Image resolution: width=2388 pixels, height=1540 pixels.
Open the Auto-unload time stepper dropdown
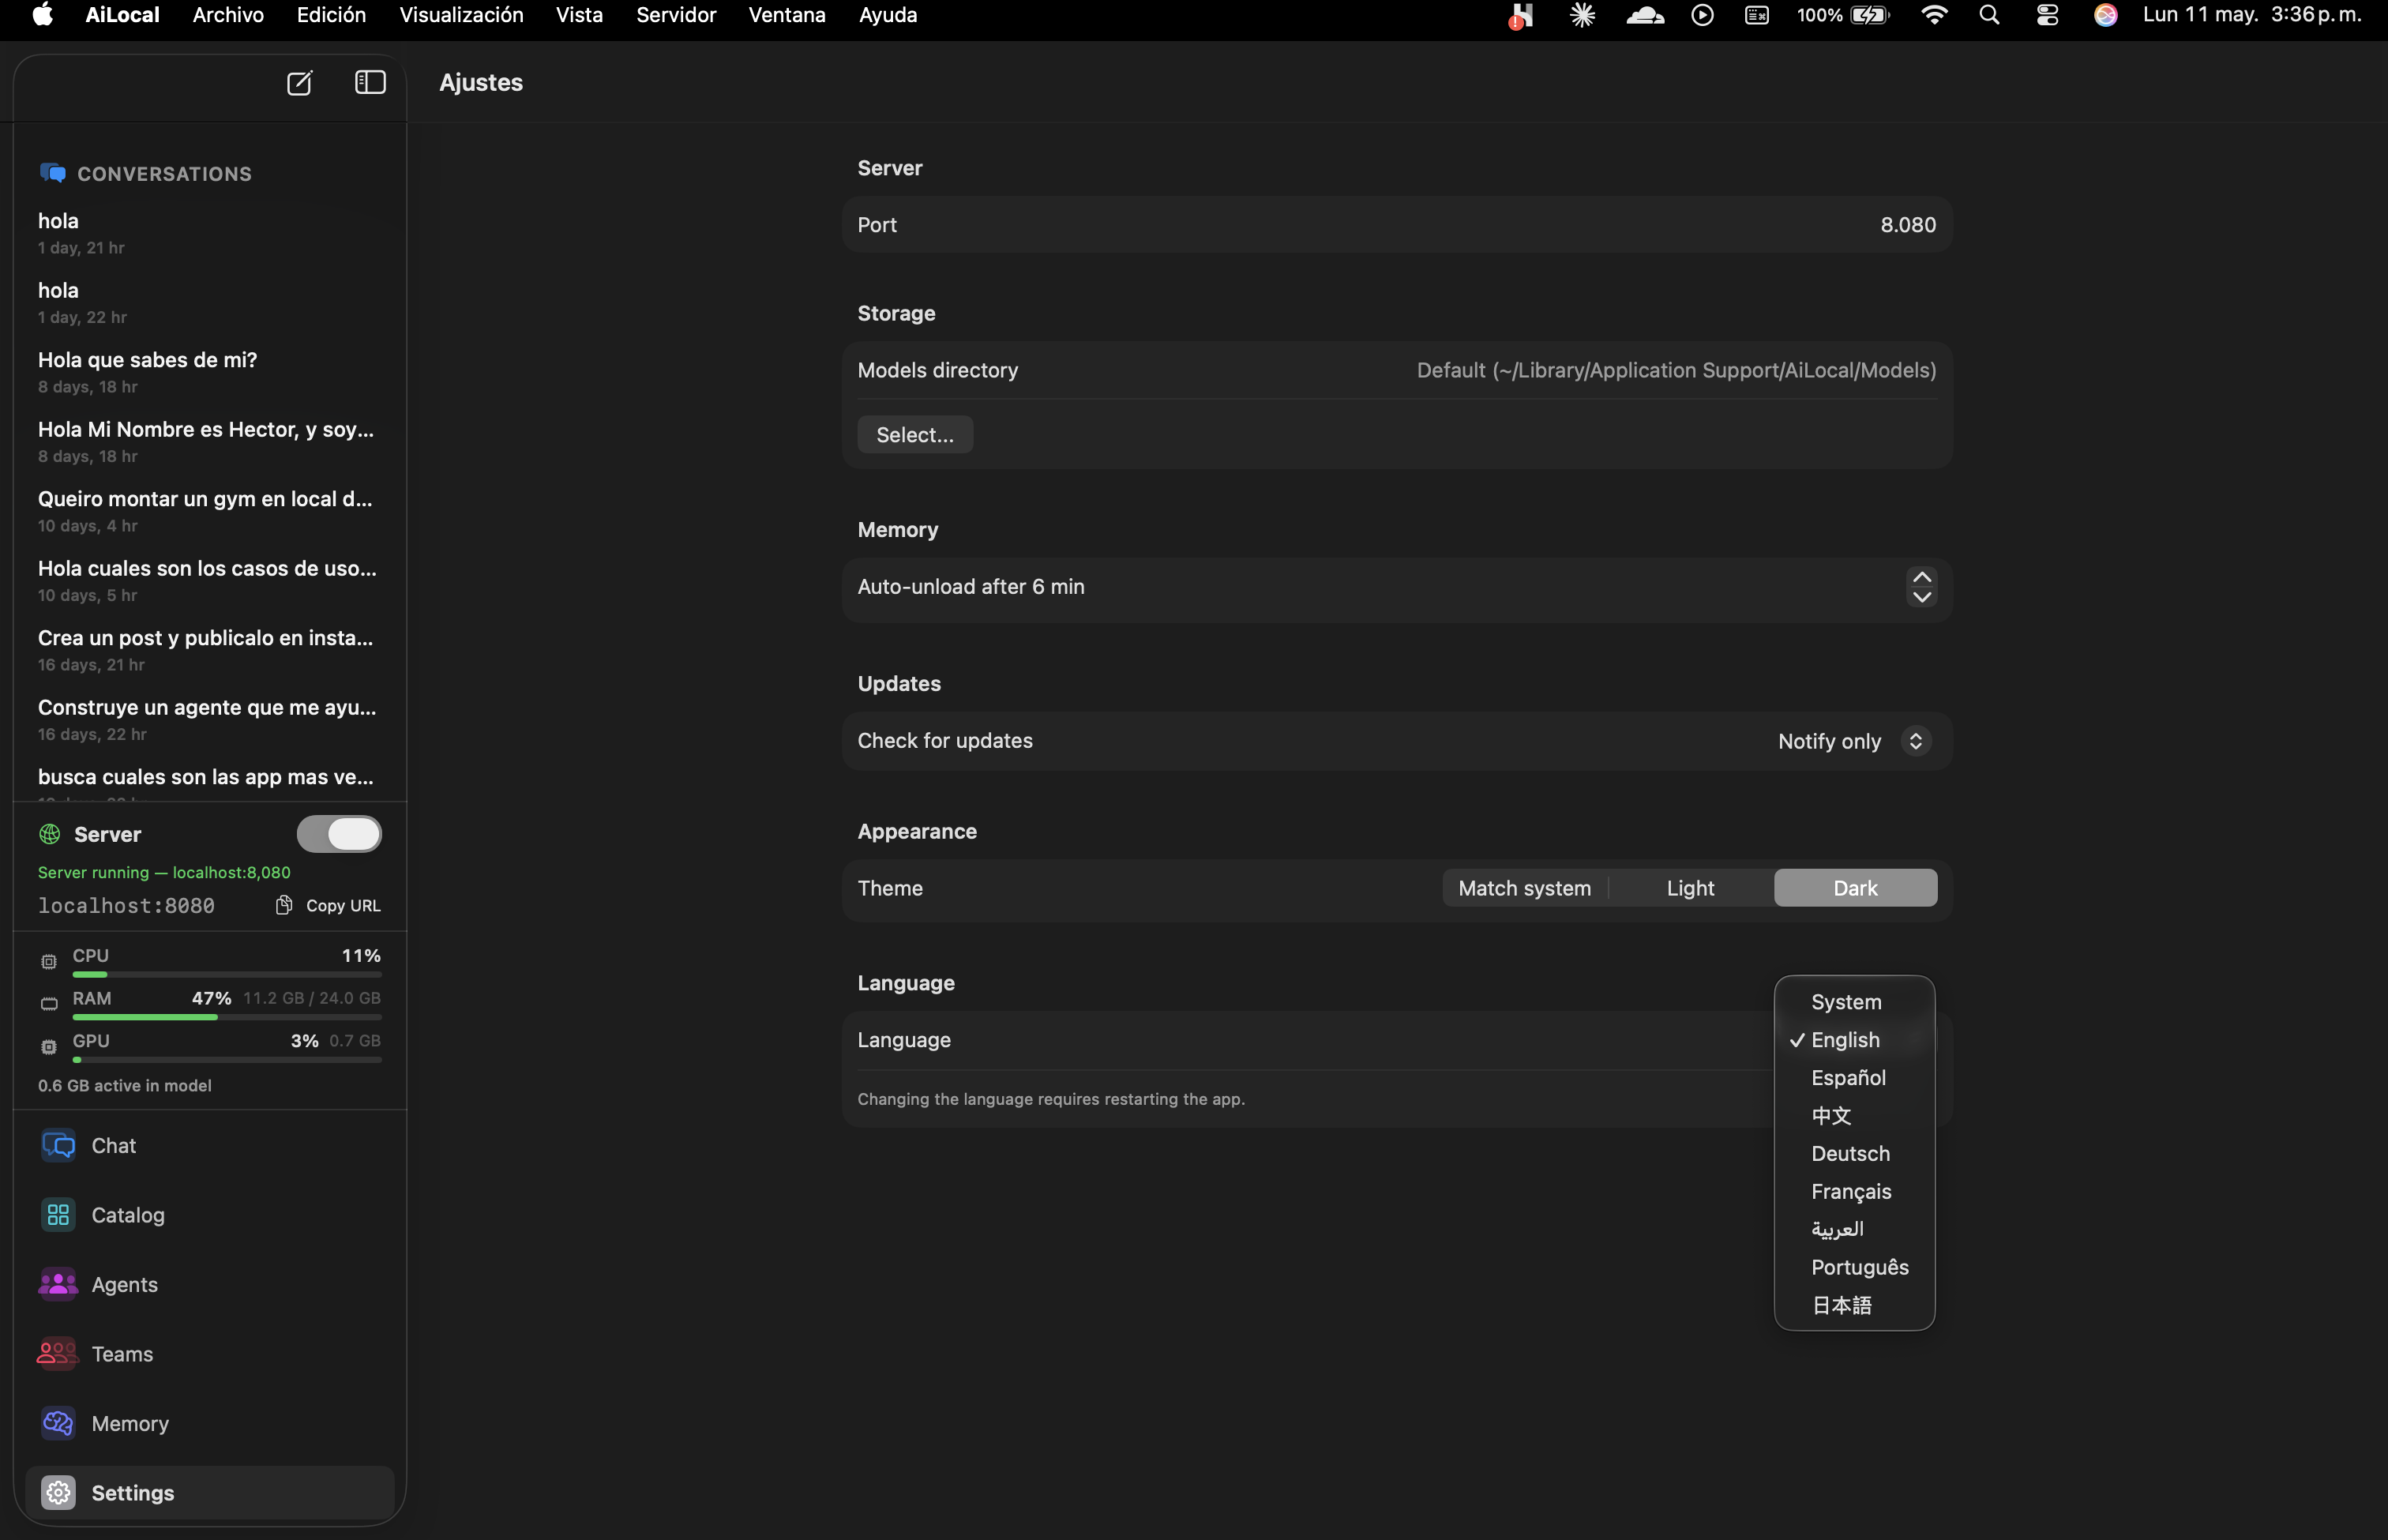coord(1921,587)
